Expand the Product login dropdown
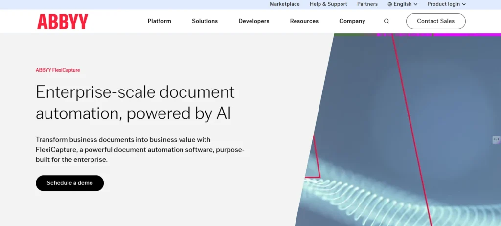This screenshot has width=501, height=226. [x=447, y=4]
